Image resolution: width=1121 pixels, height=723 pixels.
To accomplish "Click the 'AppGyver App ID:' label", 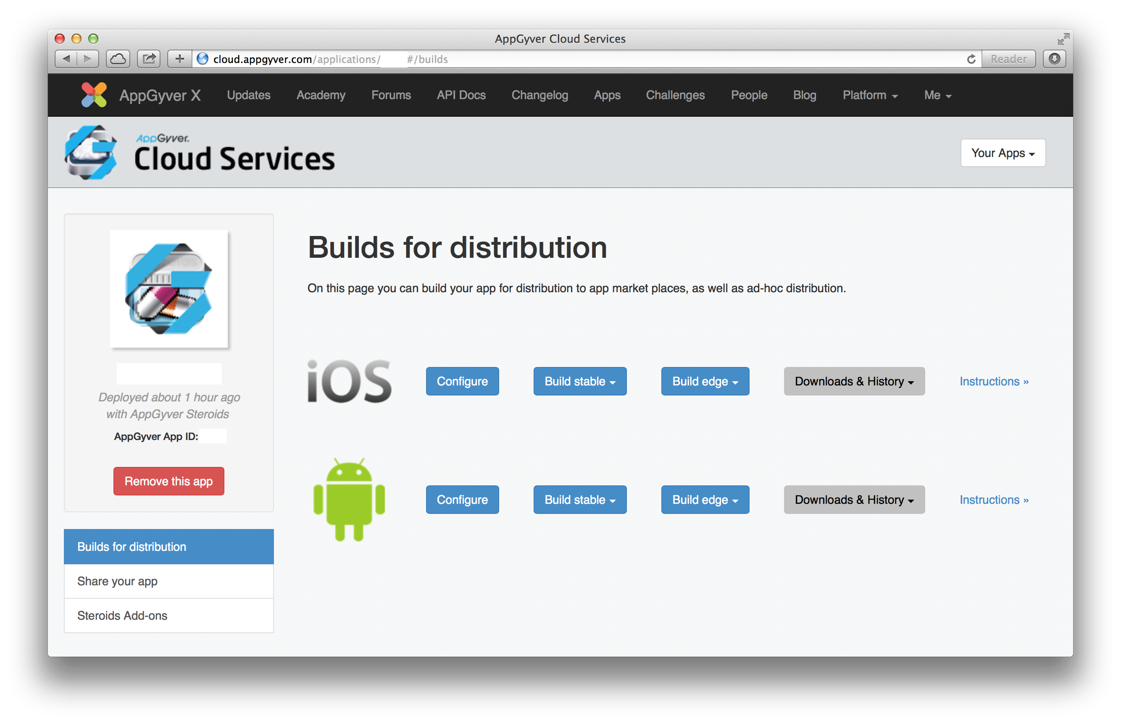I will (156, 437).
